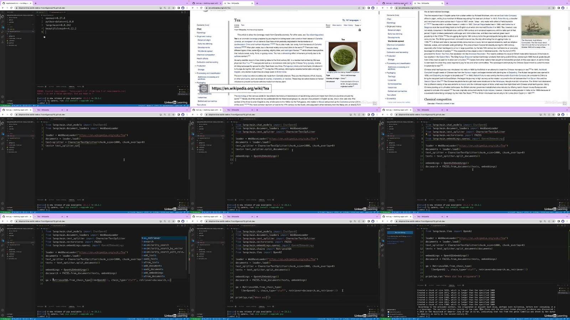Screen dimensions: 570x320
Task: Tick the Raised Exceptions breakpoint checkbox
Action: (388, 312)
